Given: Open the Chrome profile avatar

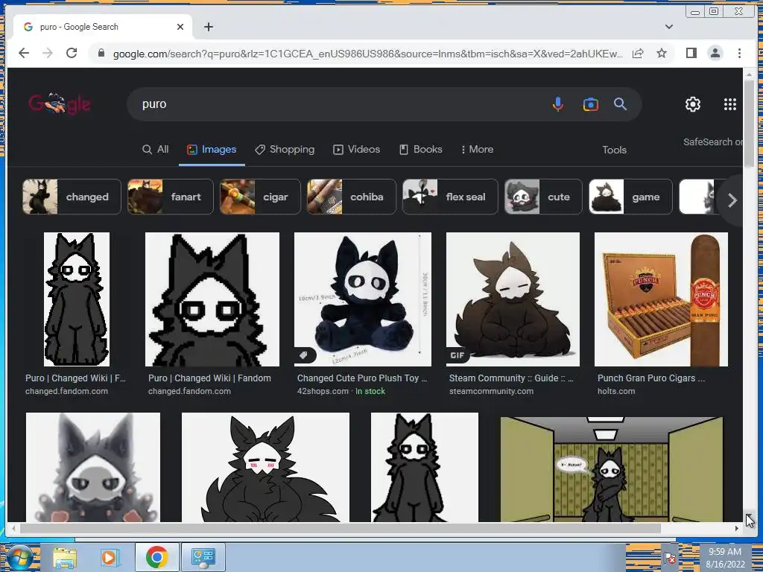Looking at the screenshot, I should tap(715, 53).
